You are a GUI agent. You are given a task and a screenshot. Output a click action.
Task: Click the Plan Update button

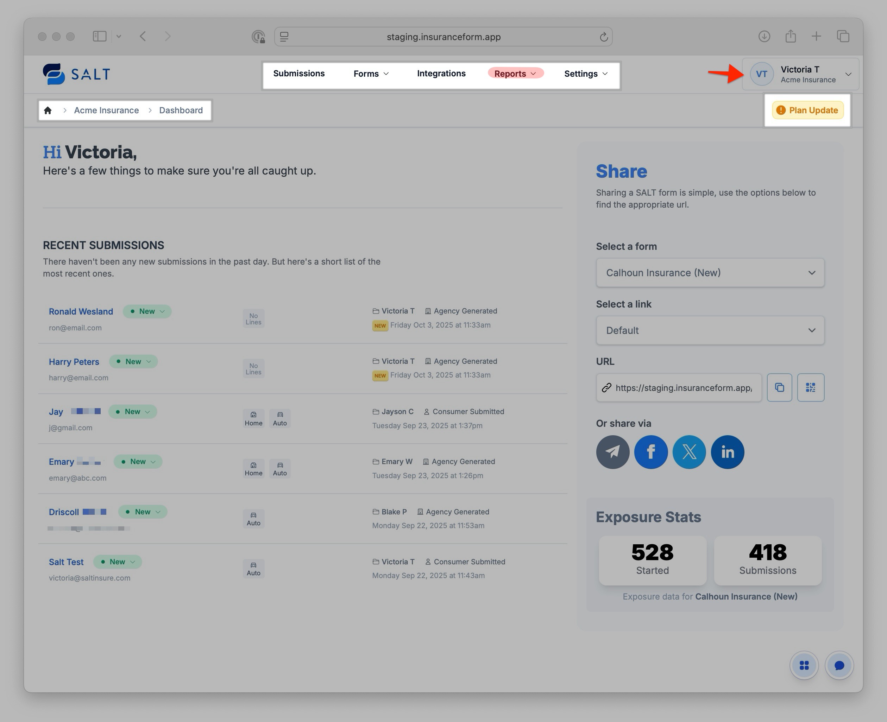coord(807,110)
